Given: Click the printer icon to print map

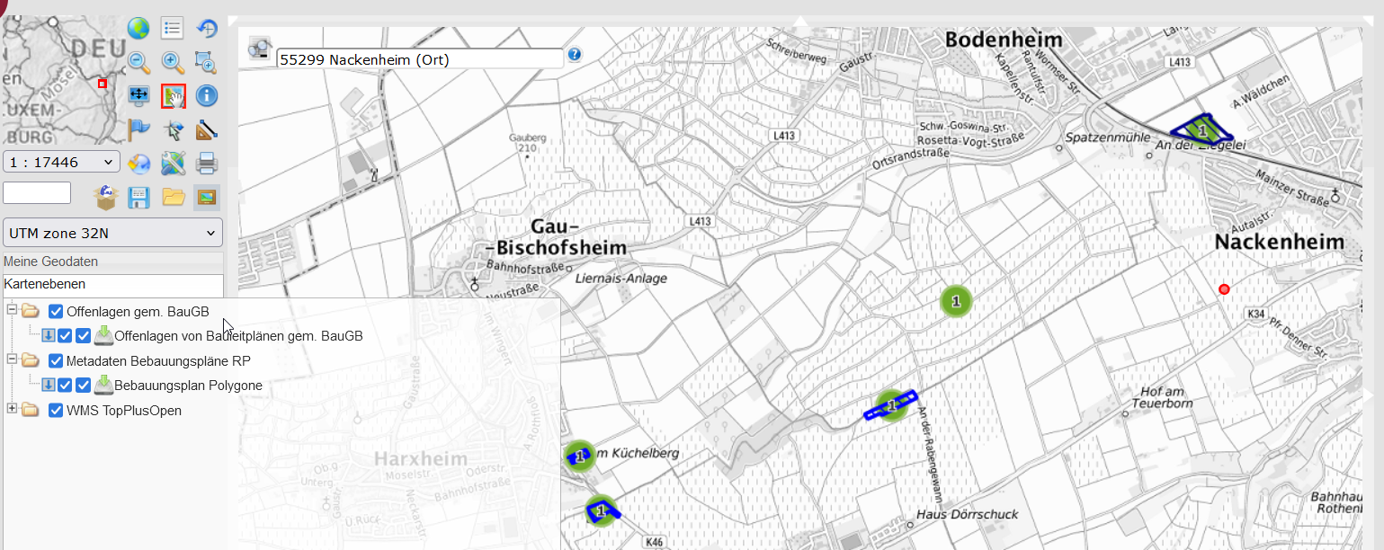Looking at the screenshot, I should 207,164.
